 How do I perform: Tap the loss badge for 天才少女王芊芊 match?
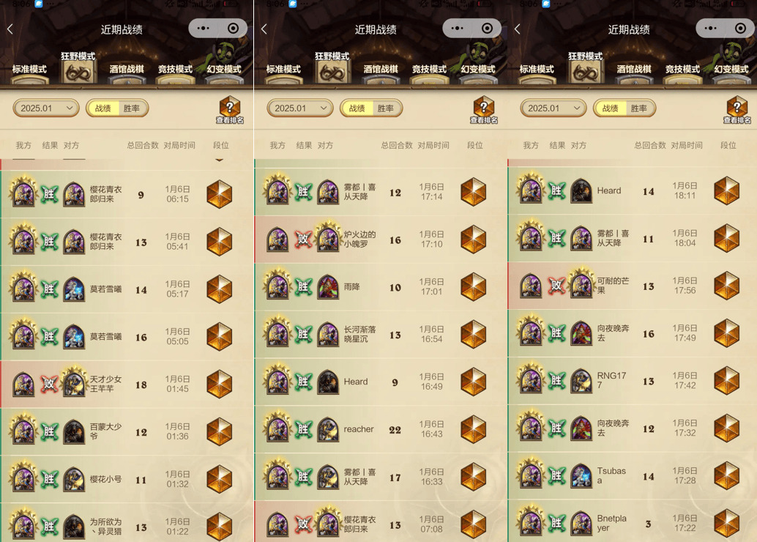pyautogui.click(x=49, y=385)
